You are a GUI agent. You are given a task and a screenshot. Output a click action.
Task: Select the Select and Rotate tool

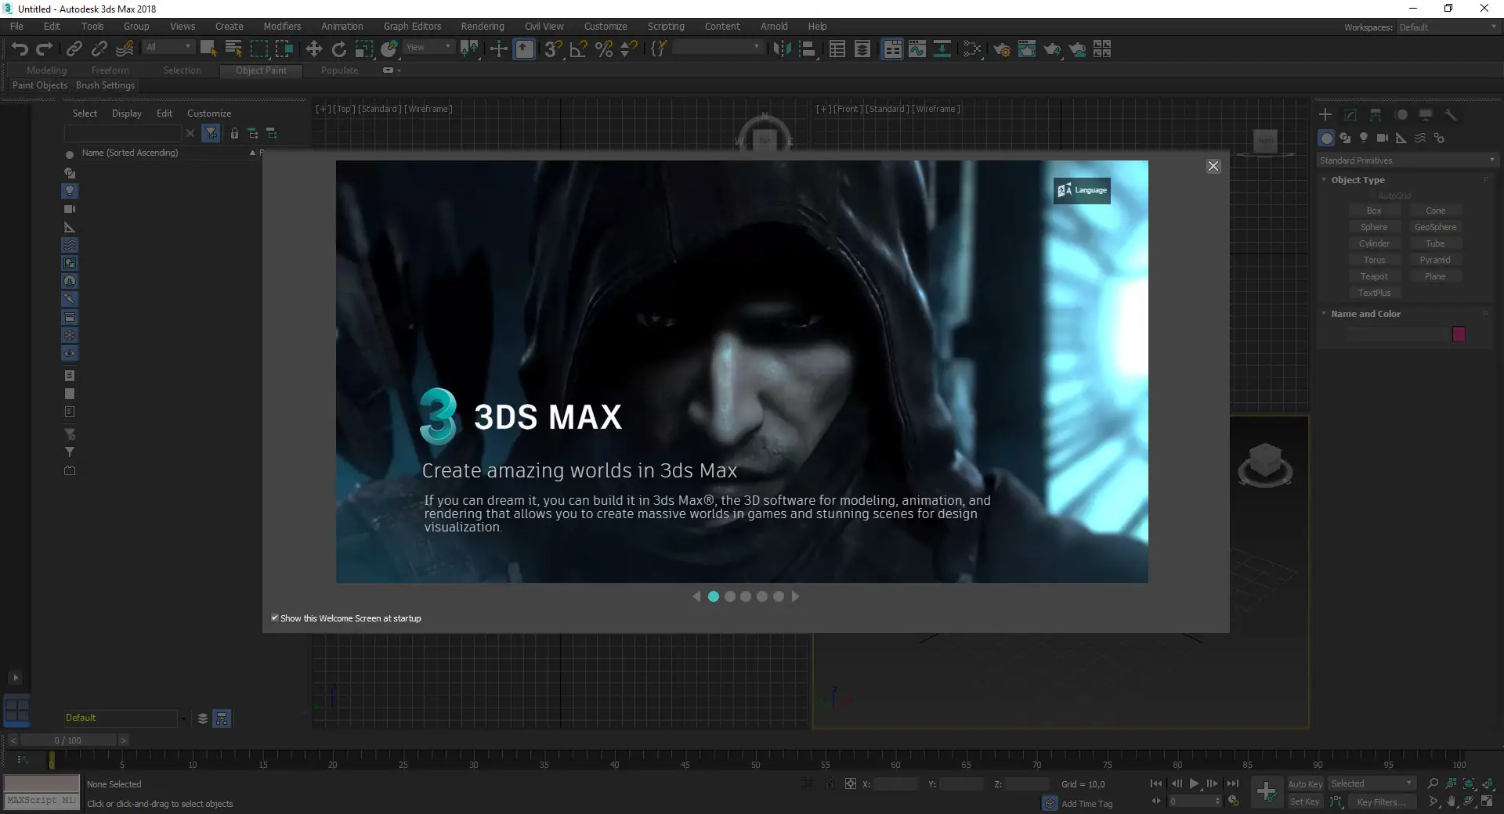(x=338, y=49)
